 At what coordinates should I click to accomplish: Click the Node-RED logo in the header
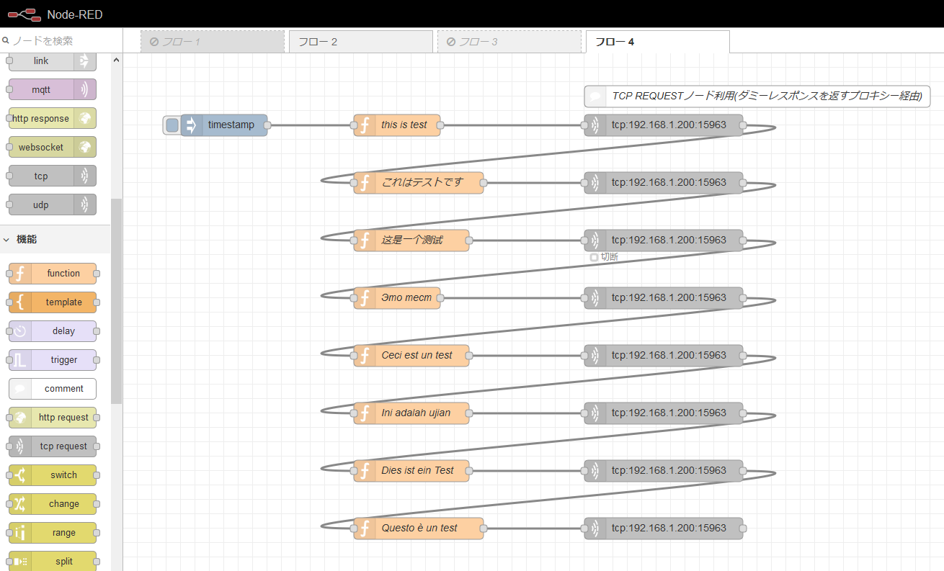(x=25, y=14)
